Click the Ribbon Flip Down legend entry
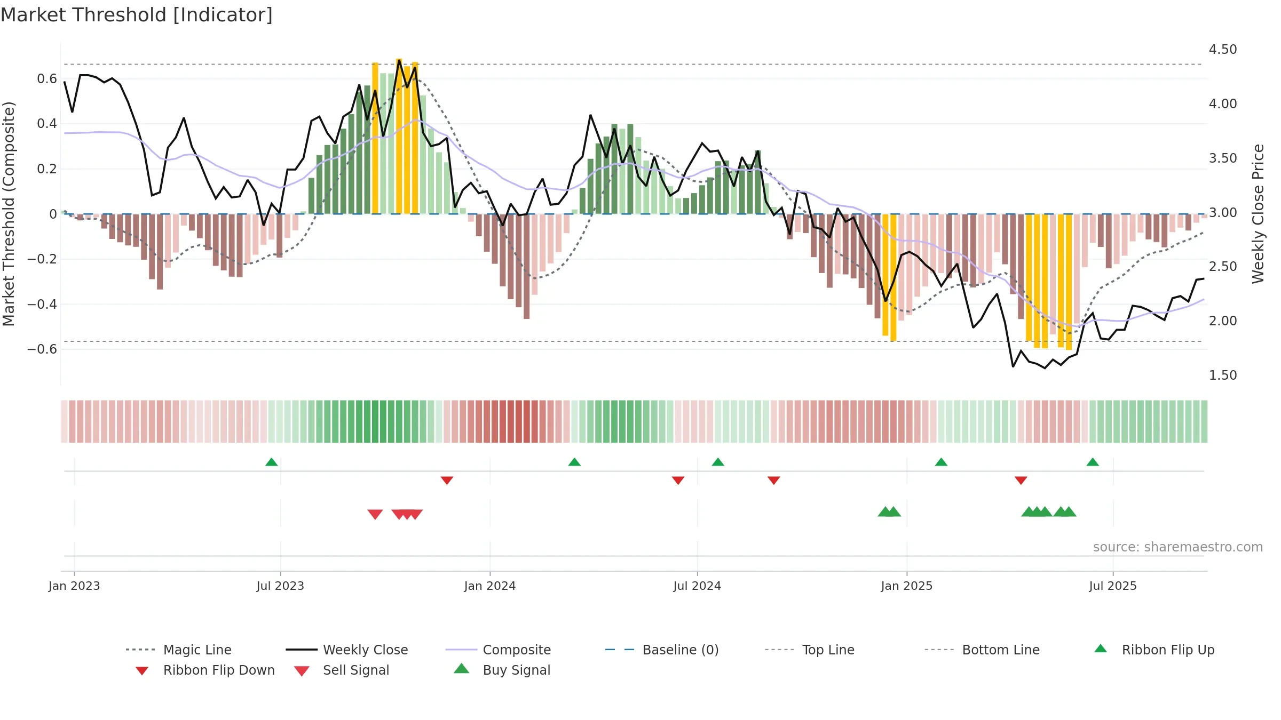Viewport: 1281px width, 720px height. 205,670
